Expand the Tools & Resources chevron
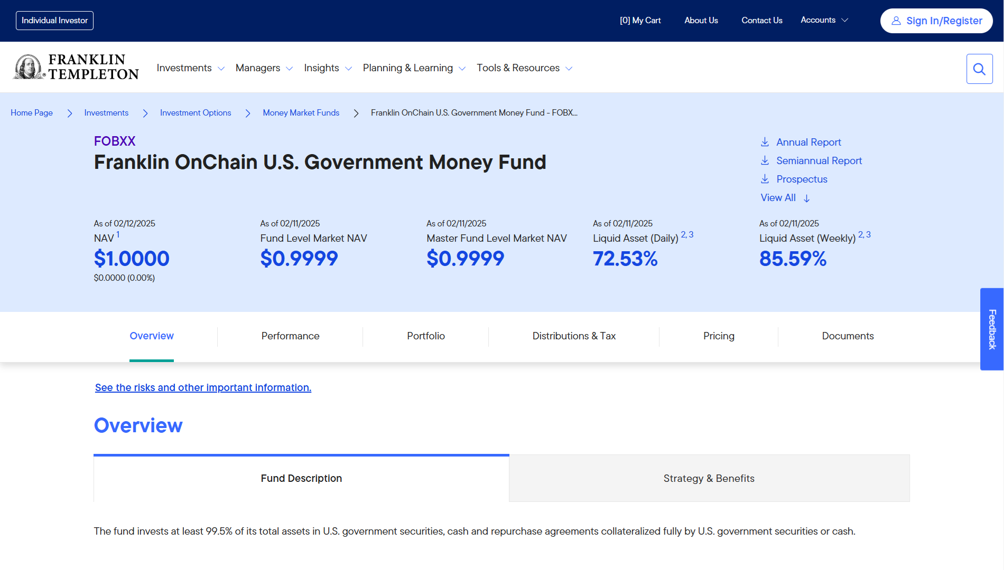Viewport: 1004px width, 570px height. click(569, 69)
